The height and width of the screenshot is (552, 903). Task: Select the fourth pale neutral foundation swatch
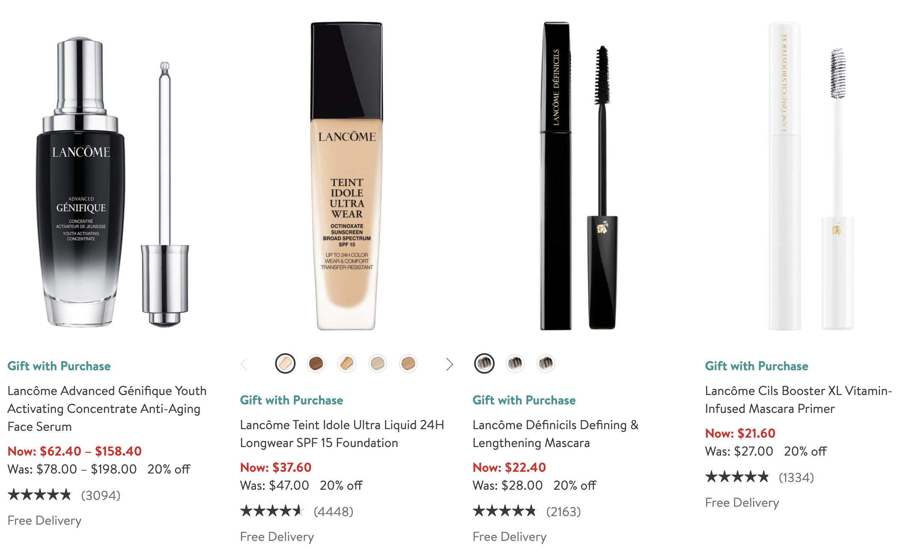[x=378, y=363]
